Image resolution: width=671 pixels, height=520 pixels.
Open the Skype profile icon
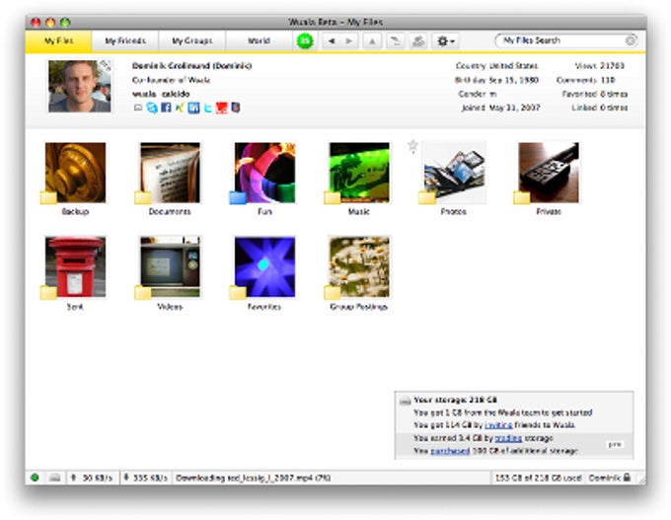click(x=152, y=108)
